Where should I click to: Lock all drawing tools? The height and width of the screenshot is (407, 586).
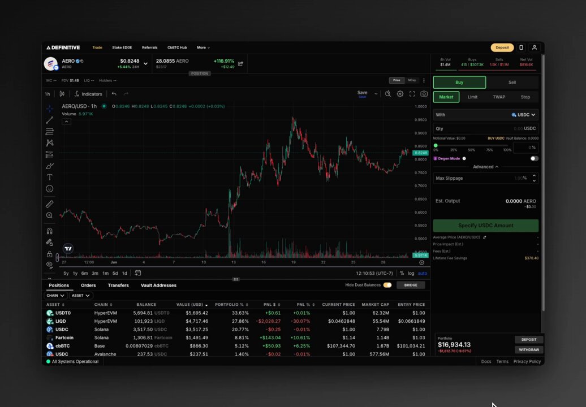point(49,254)
